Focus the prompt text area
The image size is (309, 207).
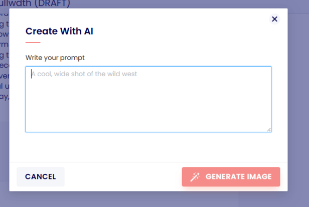point(148,99)
